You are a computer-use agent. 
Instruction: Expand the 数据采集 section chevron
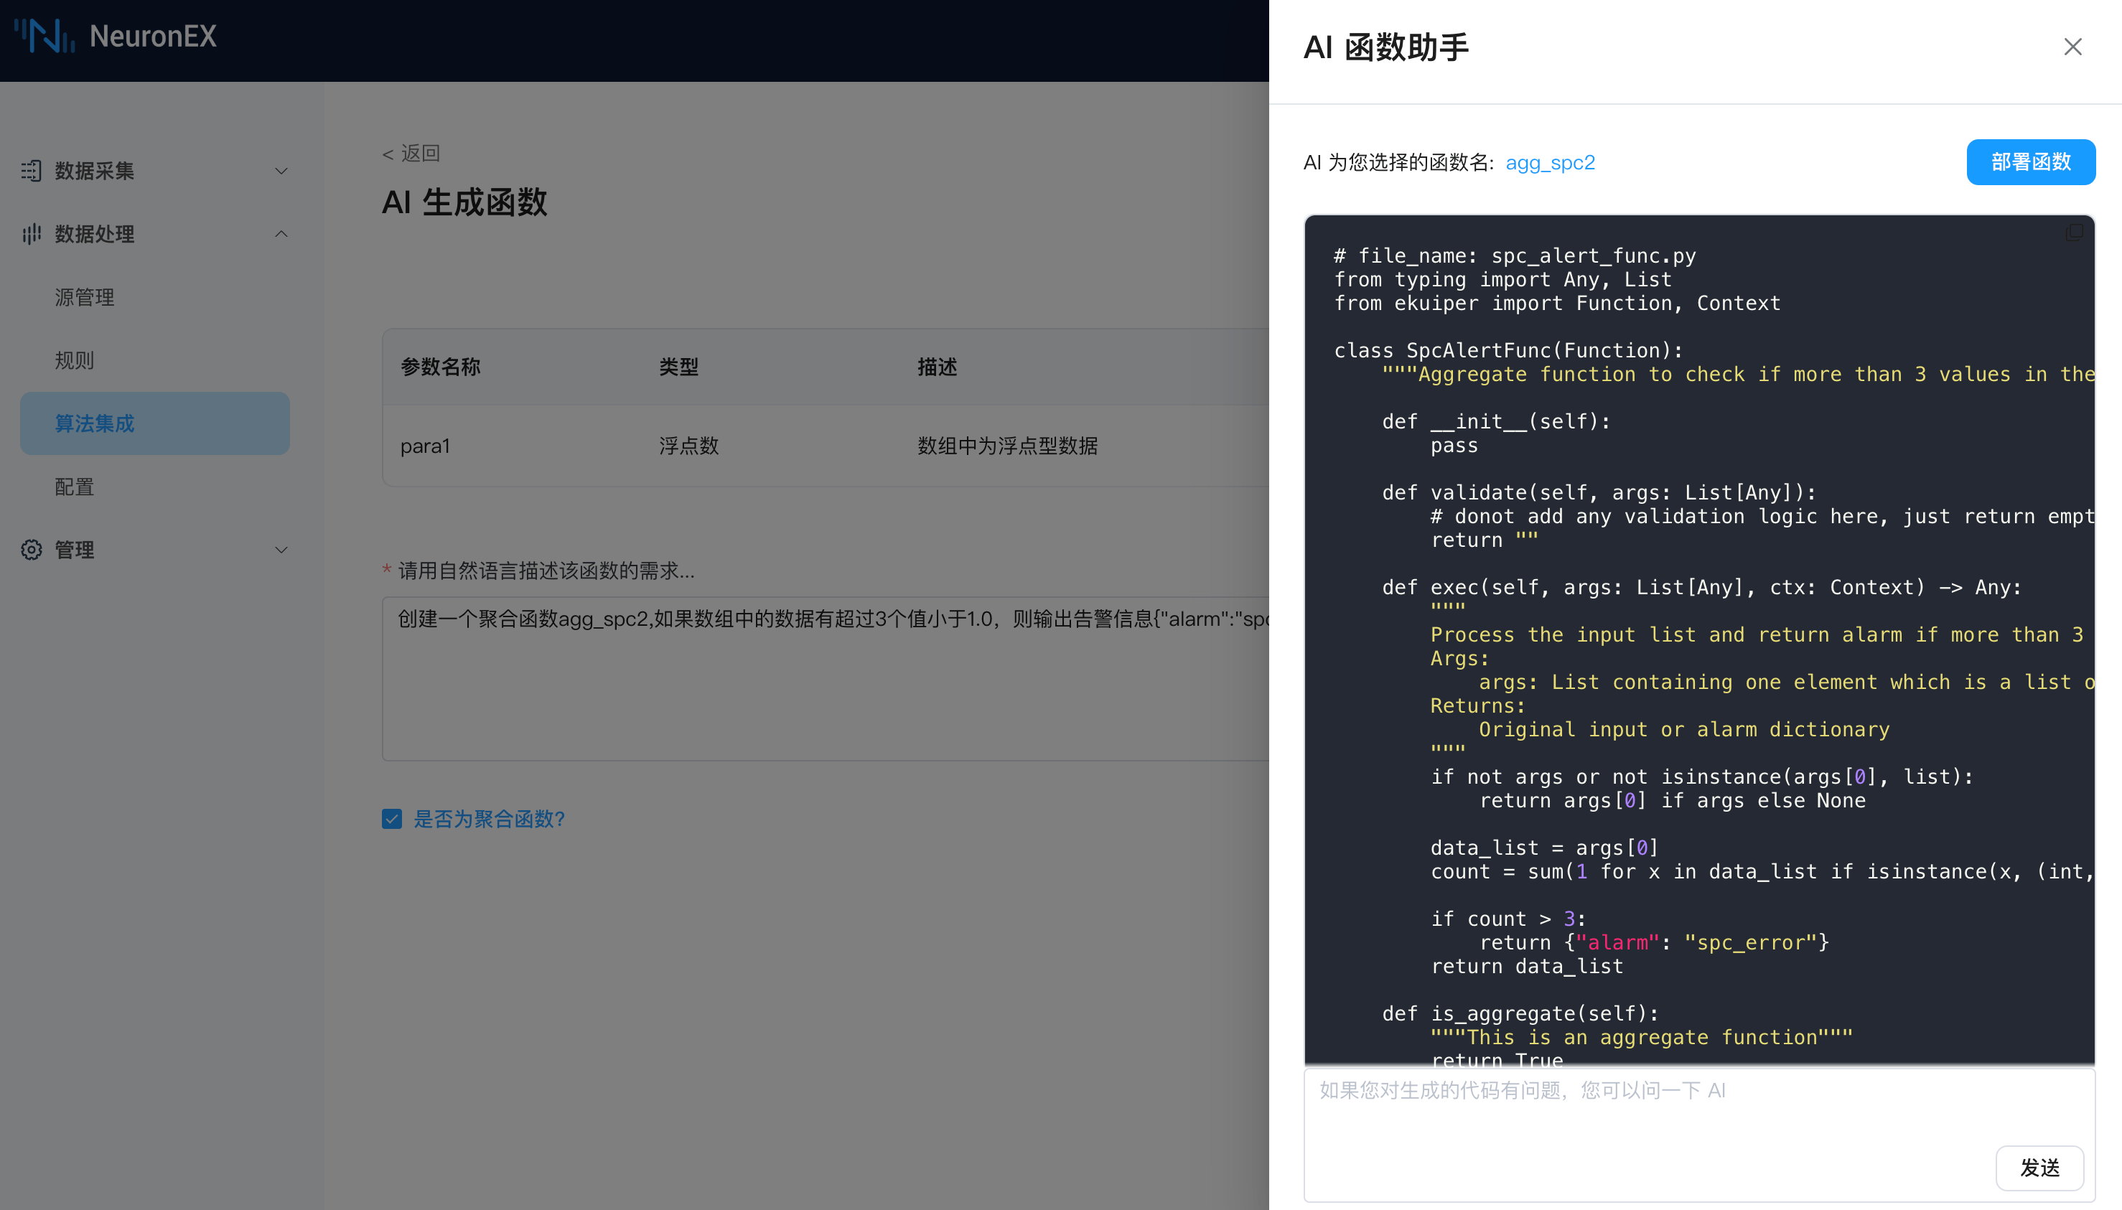coord(280,170)
